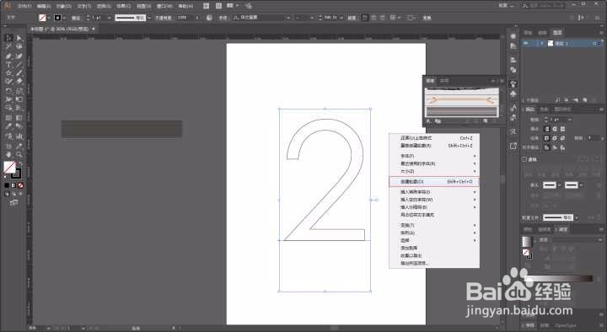This screenshot has width=607, height=332.
Task: Click the Bridge icon in menu bar
Action: pyautogui.click(x=207, y=6)
